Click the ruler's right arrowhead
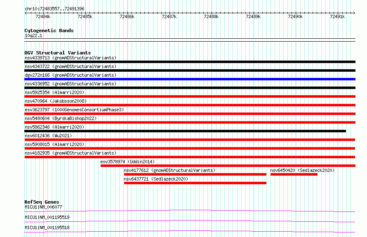This screenshot has width=367, height=237. tap(354, 13)
